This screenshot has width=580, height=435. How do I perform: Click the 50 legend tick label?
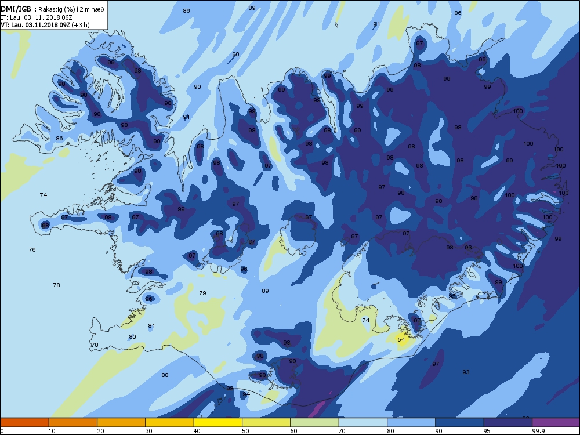click(245, 430)
